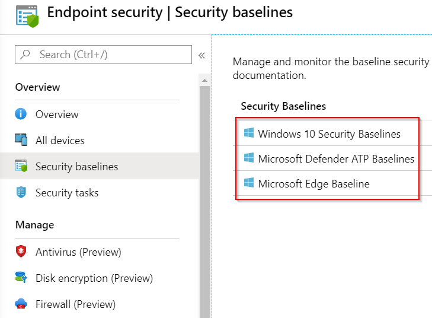Open Microsoft Defender ATP Baselines
432x318 pixels.
336,159
